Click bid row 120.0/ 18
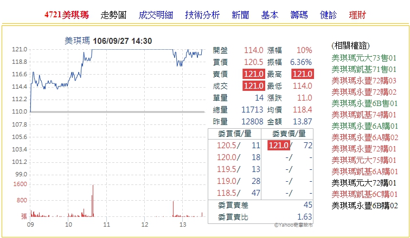 pos(239,157)
